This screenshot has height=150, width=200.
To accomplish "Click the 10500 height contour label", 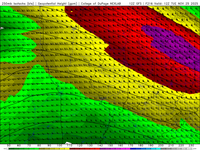I will click(19, 48).
